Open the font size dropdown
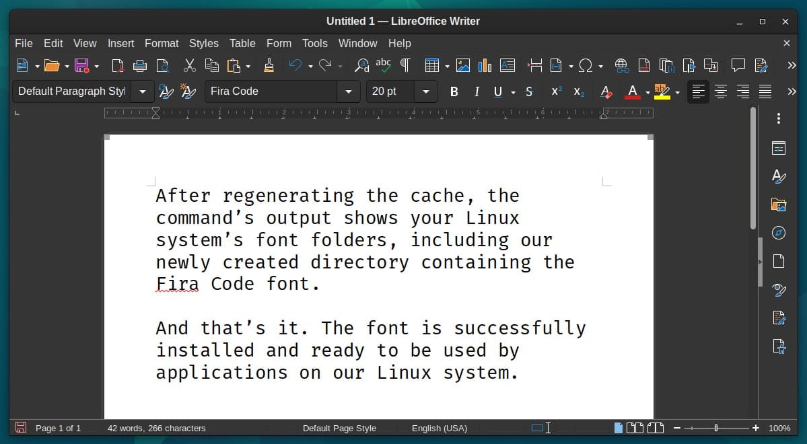The width and height of the screenshot is (807, 444). pyautogui.click(x=425, y=91)
